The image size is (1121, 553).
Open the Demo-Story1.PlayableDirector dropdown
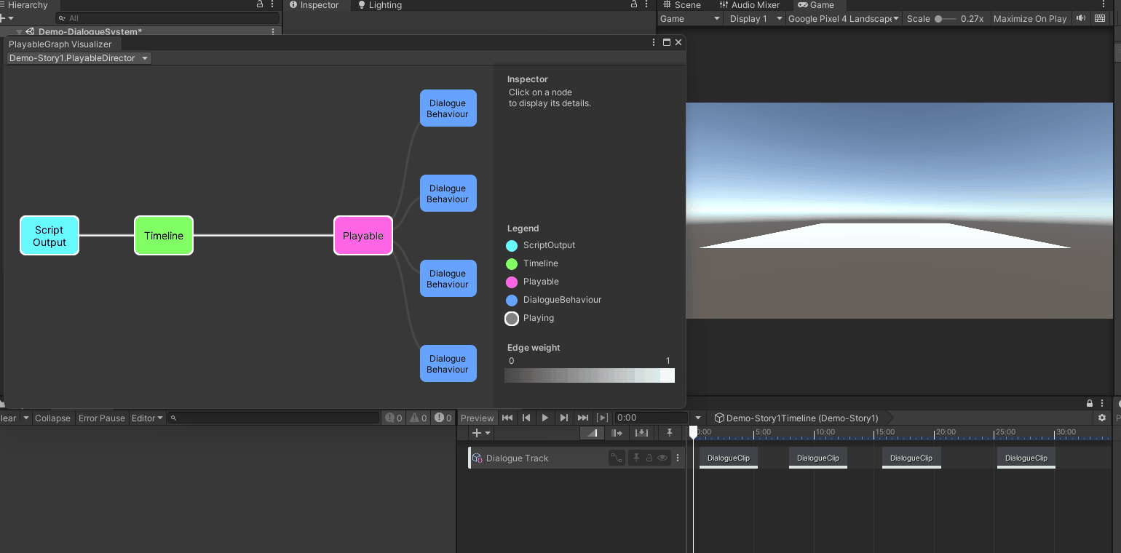(x=79, y=58)
